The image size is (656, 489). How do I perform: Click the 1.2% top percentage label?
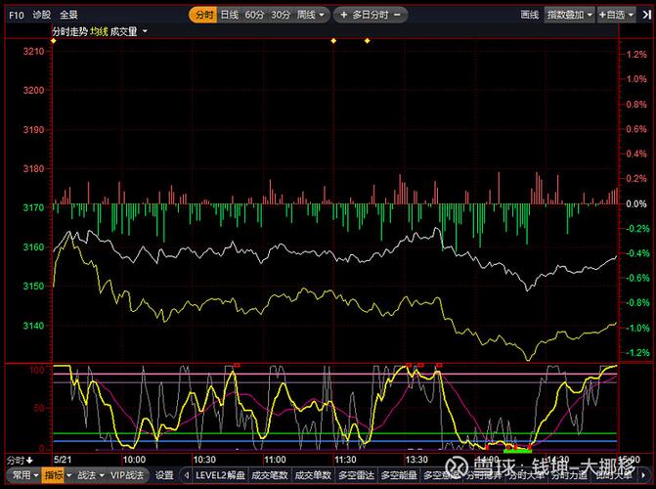click(x=636, y=54)
